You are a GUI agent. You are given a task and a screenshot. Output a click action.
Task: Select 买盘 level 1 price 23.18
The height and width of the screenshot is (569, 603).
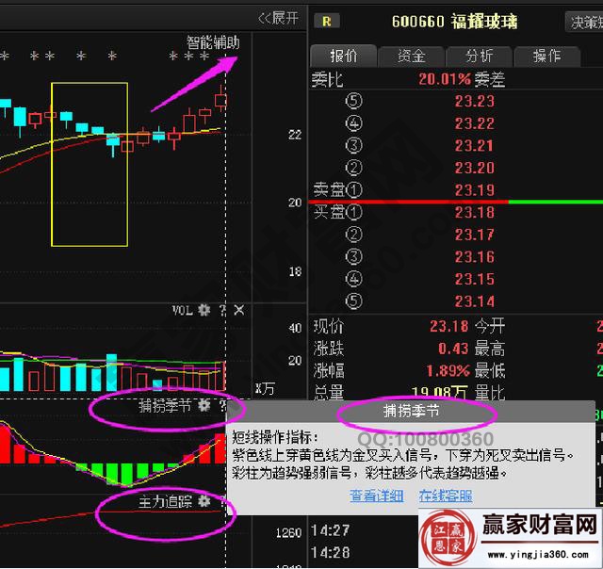click(x=474, y=212)
